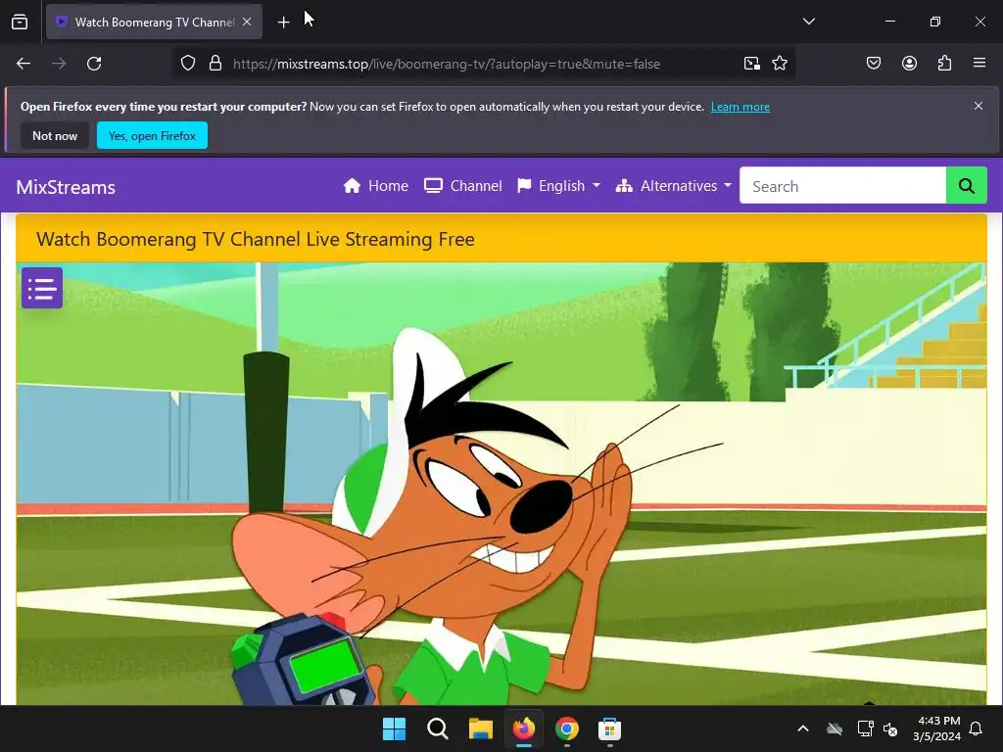Screen dimensions: 1003x752
Task: Click Firefox icon in taskbar
Action: pyautogui.click(x=524, y=728)
